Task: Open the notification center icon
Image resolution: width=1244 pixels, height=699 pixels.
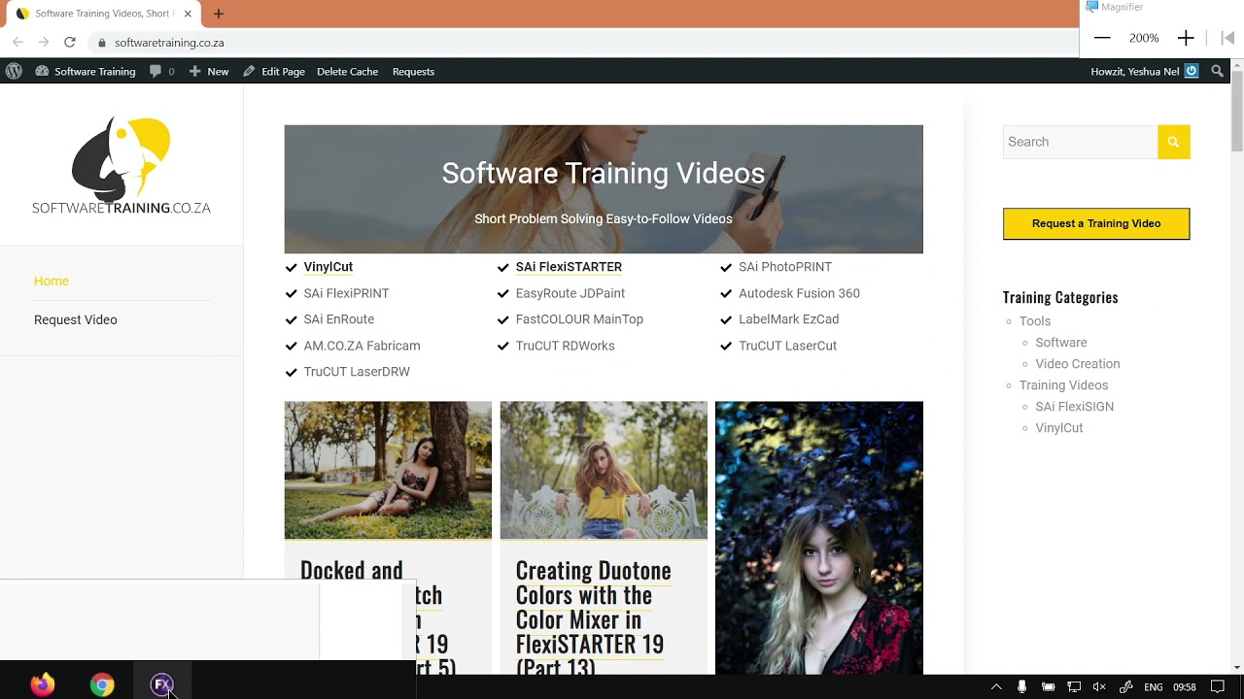Action: tap(1217, 687)
